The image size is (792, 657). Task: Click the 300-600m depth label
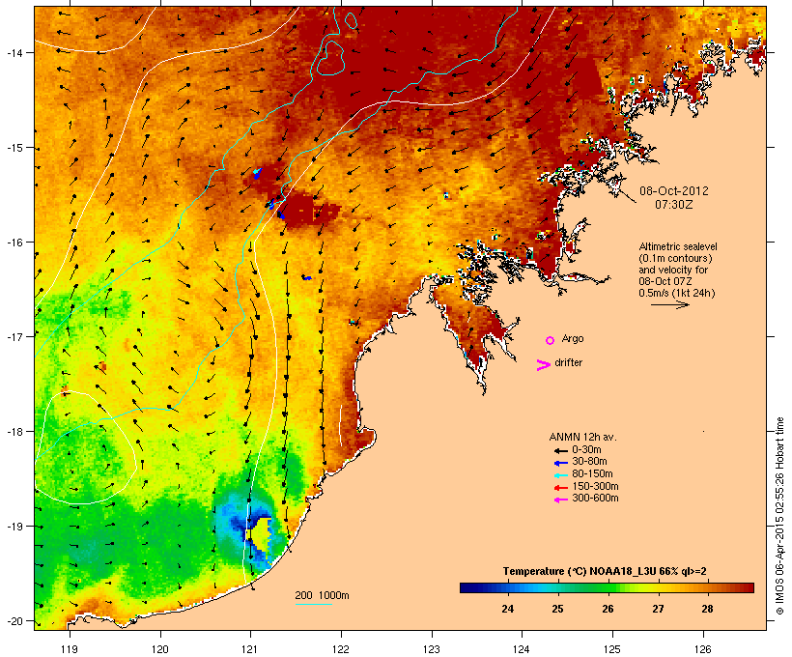pyautogui.click(x=595, y=499)
